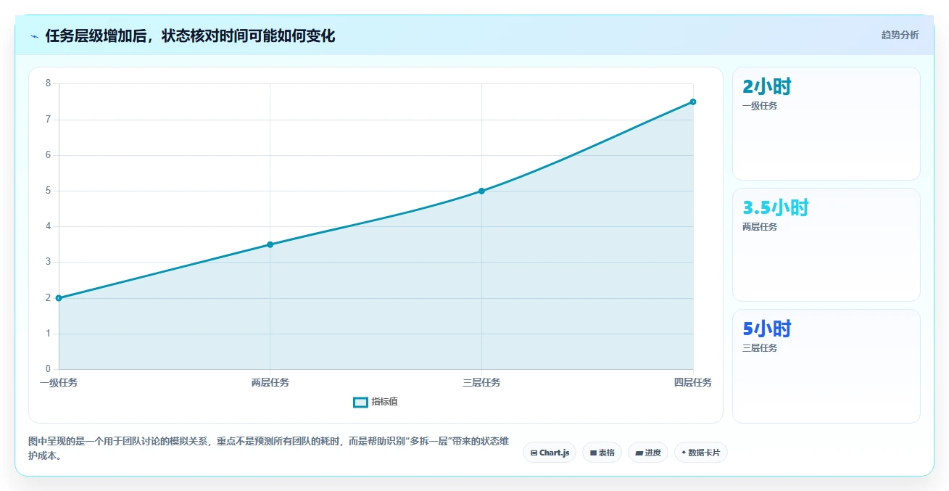The height and width of the screenshot is (491, 949).
Task: Click the 3.5小时 value text
Action: click(775, 208)
